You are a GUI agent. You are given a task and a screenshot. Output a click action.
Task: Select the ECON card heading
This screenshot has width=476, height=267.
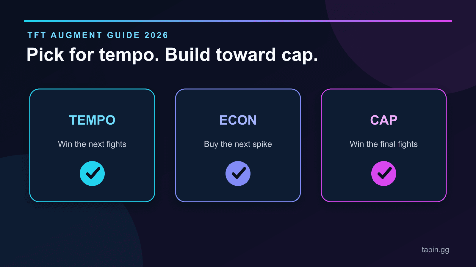point(238,120)
